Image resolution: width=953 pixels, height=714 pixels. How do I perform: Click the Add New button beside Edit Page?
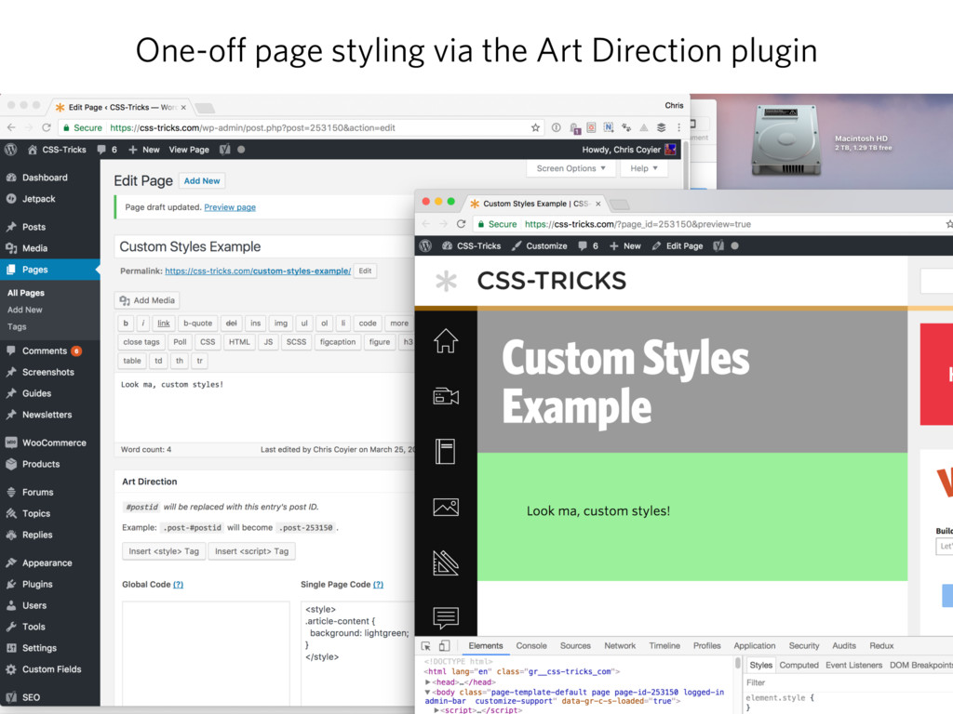pyautogui.click(x=202, y=181)
